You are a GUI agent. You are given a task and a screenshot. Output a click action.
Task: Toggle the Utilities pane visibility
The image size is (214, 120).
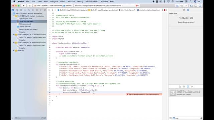[200, 6]
